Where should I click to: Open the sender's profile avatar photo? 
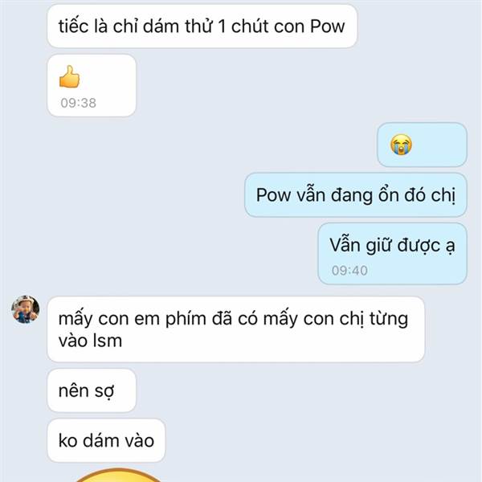pyautogui.click(x=26, y=309)
